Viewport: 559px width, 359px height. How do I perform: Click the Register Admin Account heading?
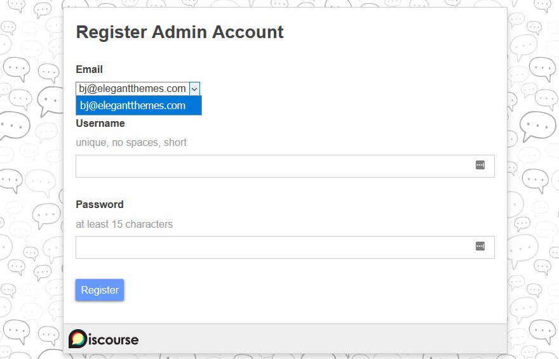coord(180,32)
